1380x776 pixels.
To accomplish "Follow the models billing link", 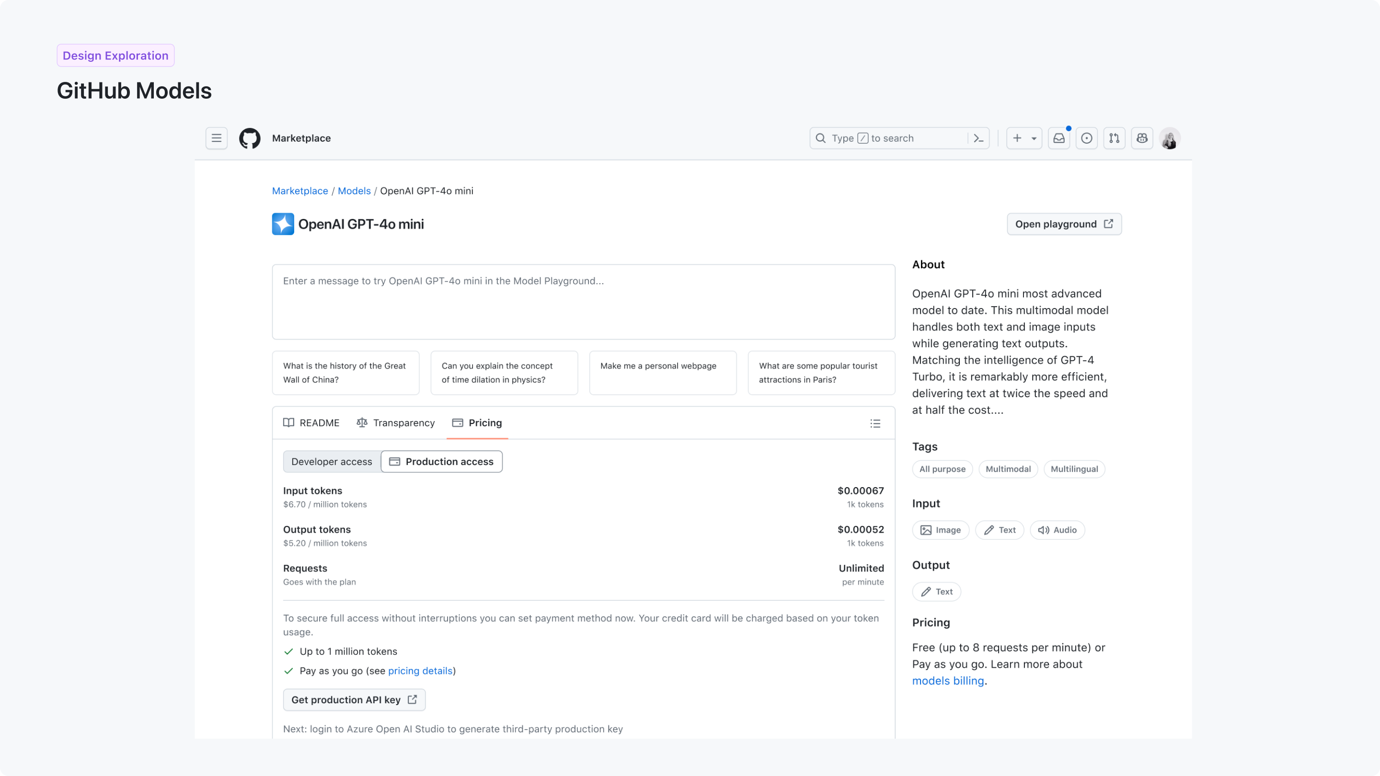I will [948, 681].
